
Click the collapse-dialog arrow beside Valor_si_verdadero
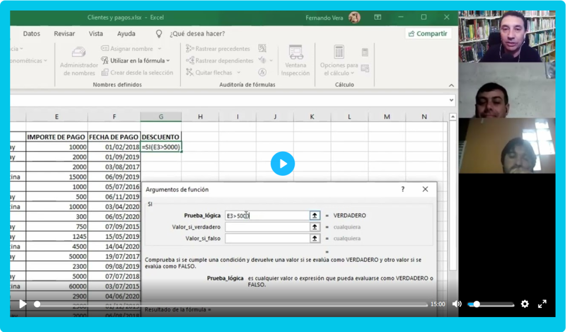315,227
